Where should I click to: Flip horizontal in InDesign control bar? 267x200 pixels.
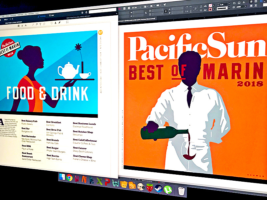click(x=187, y=11)
